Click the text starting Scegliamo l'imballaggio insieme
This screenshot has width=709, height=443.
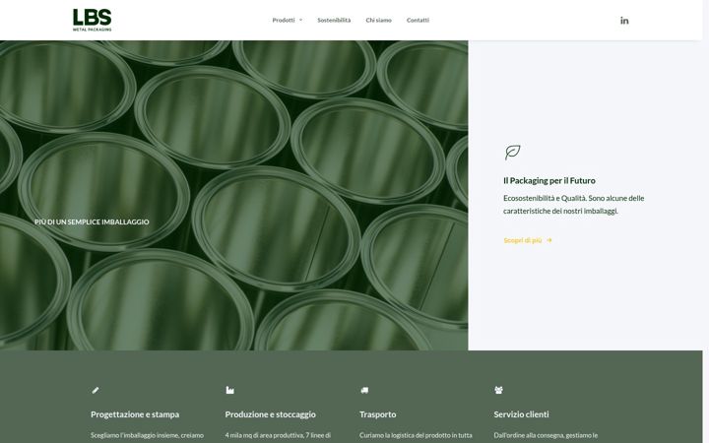click(x=147, y=435)
